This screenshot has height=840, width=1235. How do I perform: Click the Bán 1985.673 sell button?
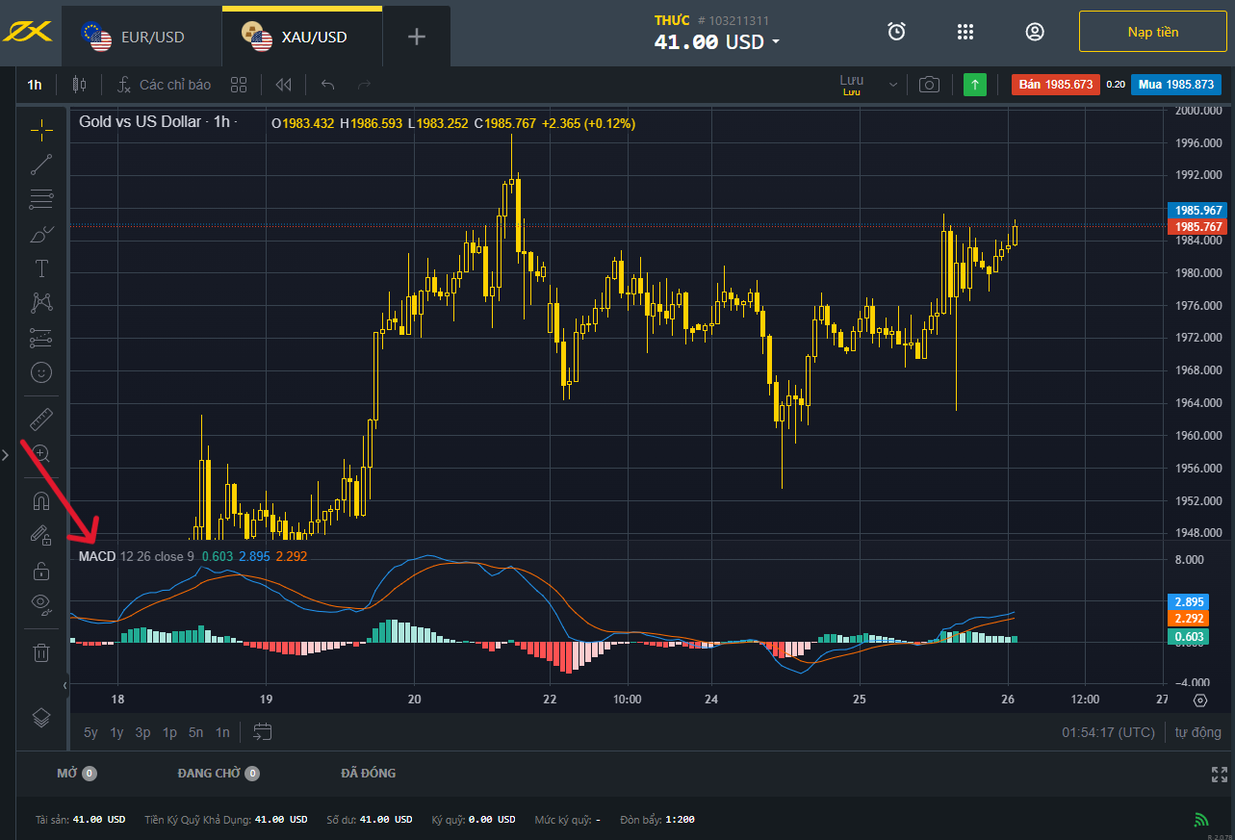coord(1055,85)
